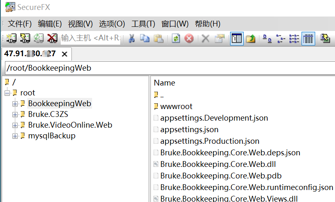This screenshot has height=202, width=335.
Task: Click the Paste clipboard icon
Action: [x=159, y=38]
